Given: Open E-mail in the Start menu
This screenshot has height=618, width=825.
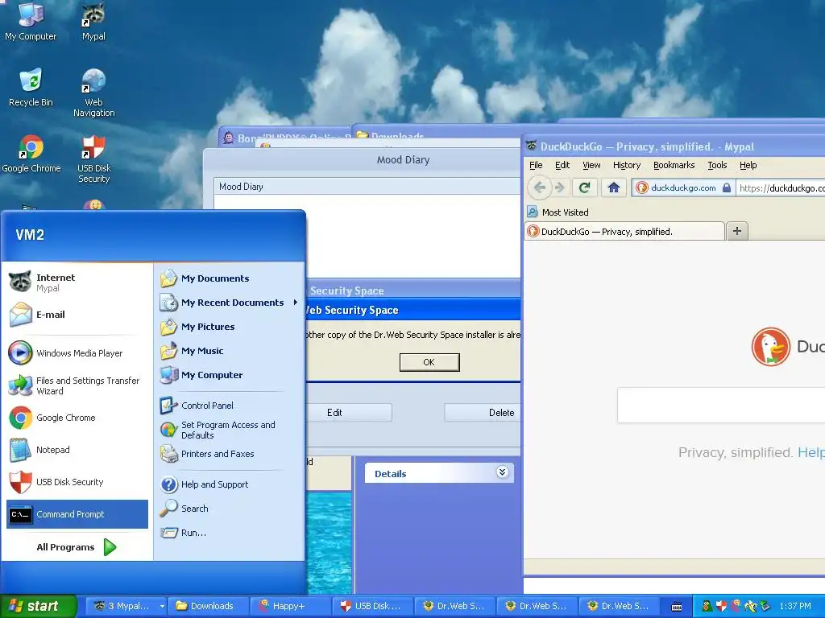Looking at the screenshot, I should click(77, 315).
